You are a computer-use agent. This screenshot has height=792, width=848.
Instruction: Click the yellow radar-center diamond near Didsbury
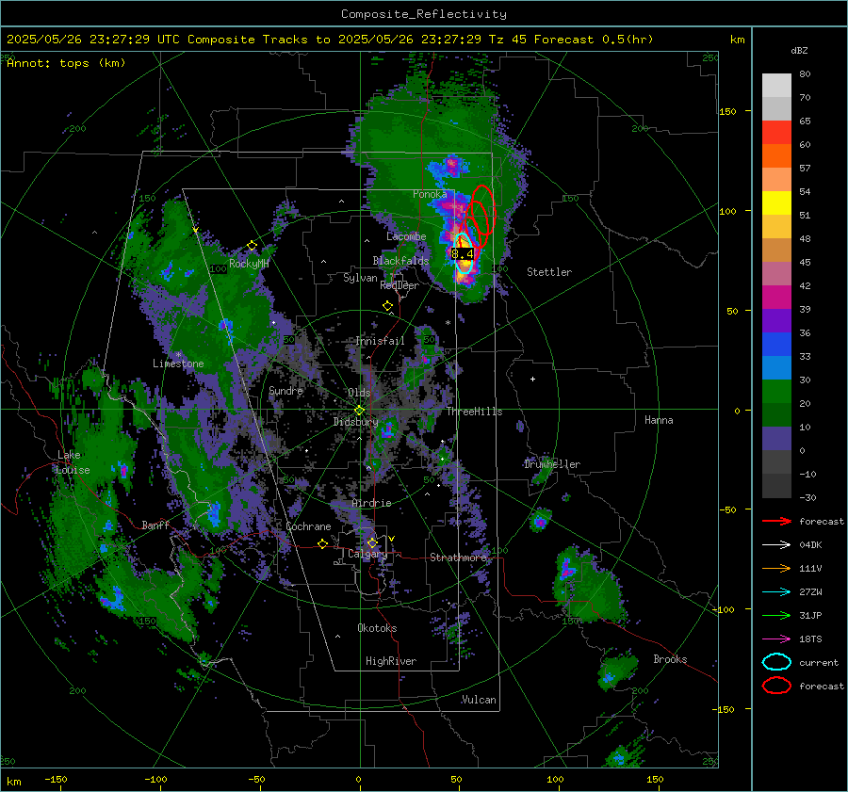pyautogui.click(x=359, y=411)
